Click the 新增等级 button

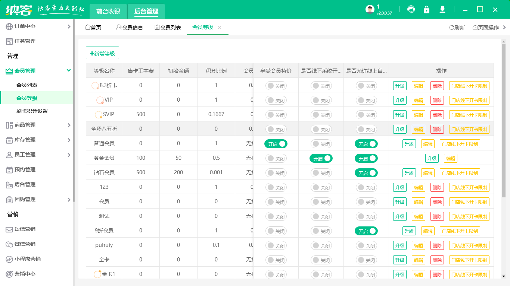102,53
